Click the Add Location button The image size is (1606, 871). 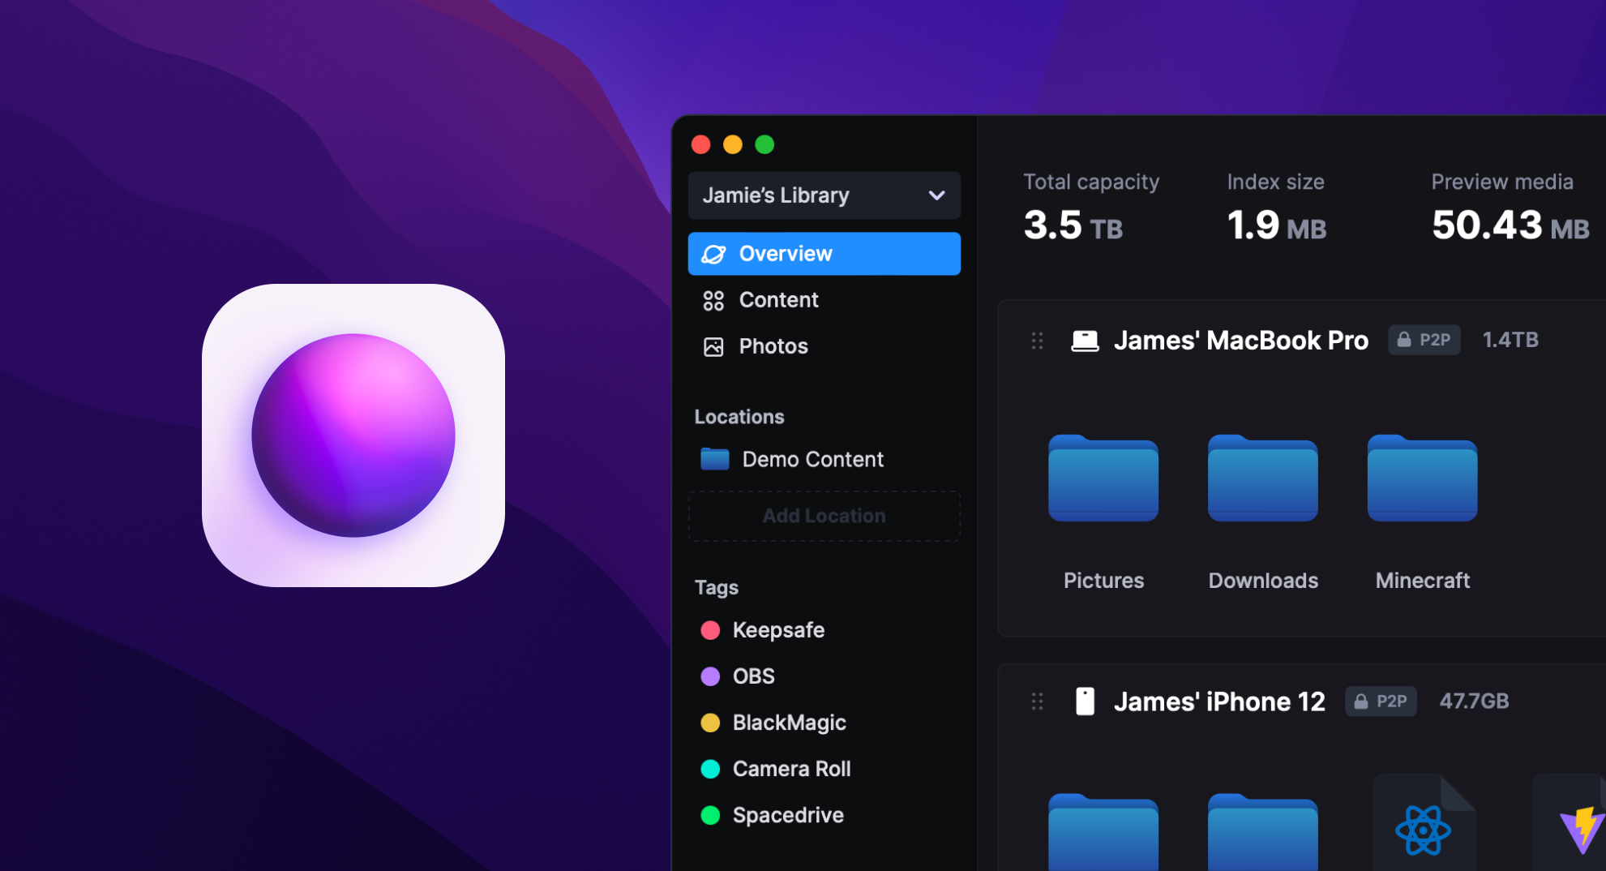pyautogui.click(x=824, y=516)
